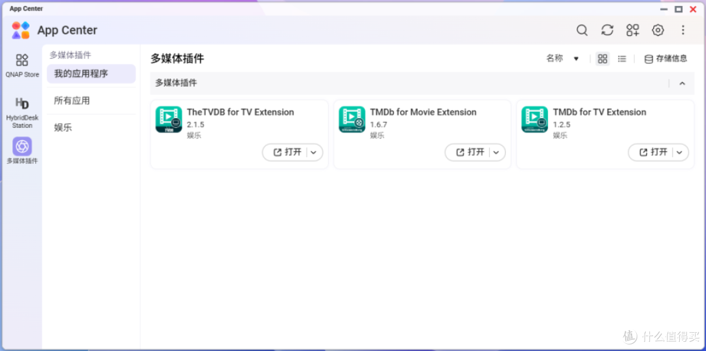Open TMDb for Movie Extension via 打开
This screenshot has height=351, width=706.
(469, 153)
